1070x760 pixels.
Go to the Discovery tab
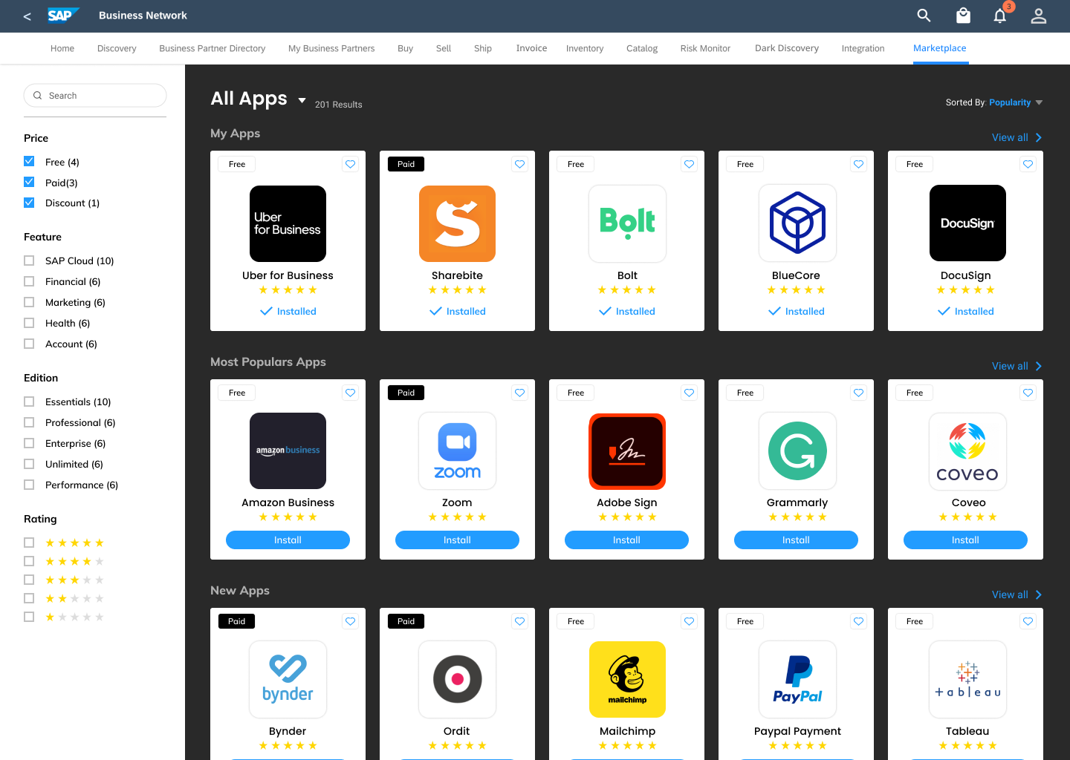coord(117,48)
